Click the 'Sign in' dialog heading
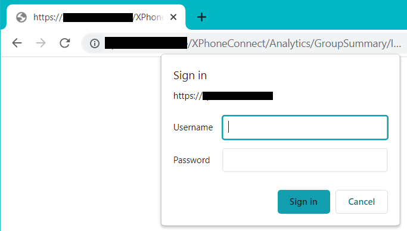 pos(190,76)
